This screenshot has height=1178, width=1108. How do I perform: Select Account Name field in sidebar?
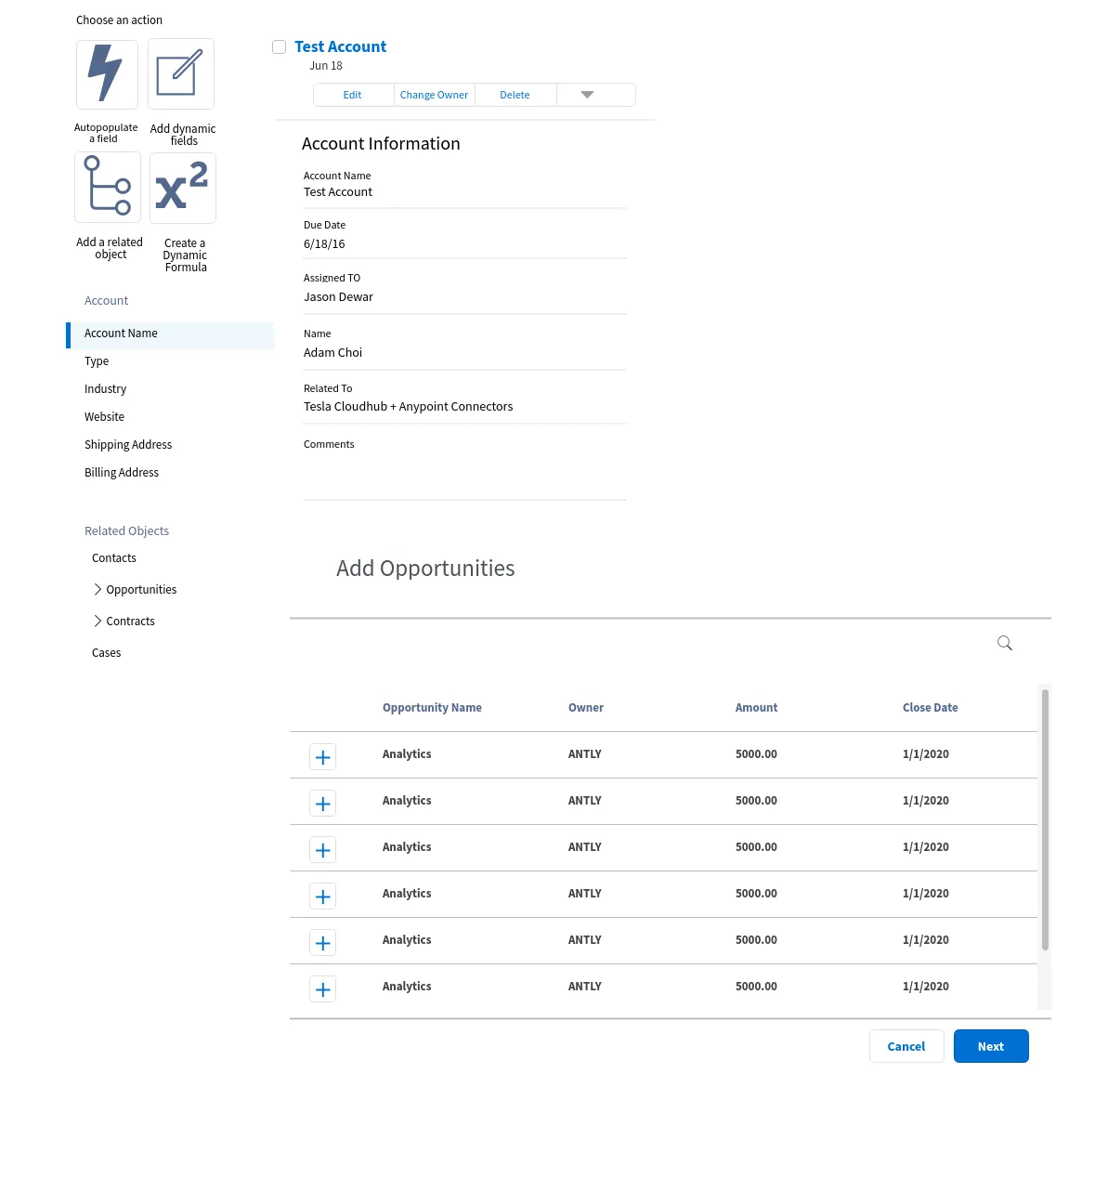[x=170, y=334]
